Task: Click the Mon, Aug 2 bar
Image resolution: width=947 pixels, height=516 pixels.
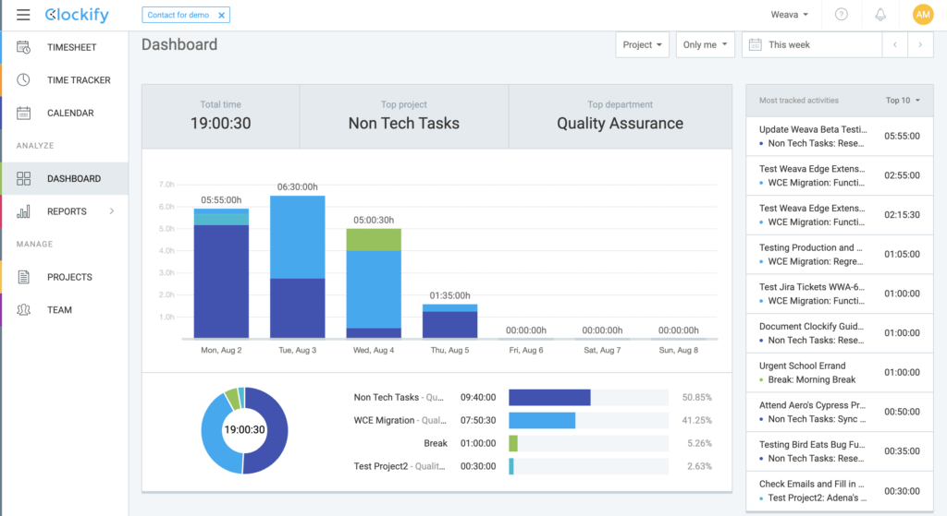Action: pos(221,273)
